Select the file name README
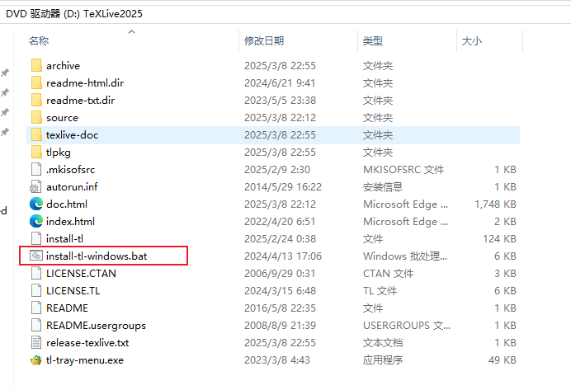Viewport: 571px width, 390px height. (x=67, y=308)
